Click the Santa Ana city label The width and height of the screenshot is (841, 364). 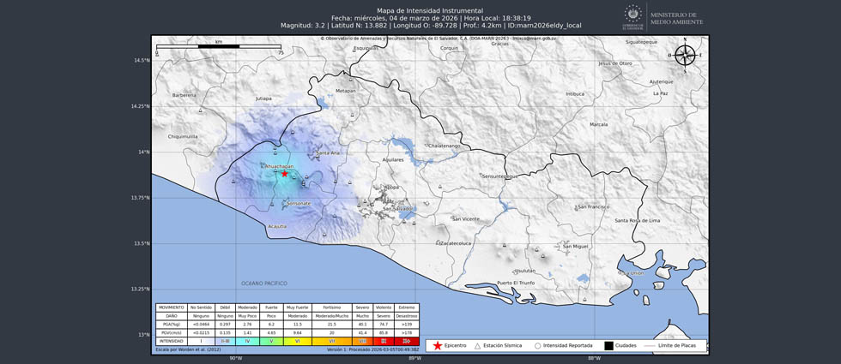pos(328,153)
